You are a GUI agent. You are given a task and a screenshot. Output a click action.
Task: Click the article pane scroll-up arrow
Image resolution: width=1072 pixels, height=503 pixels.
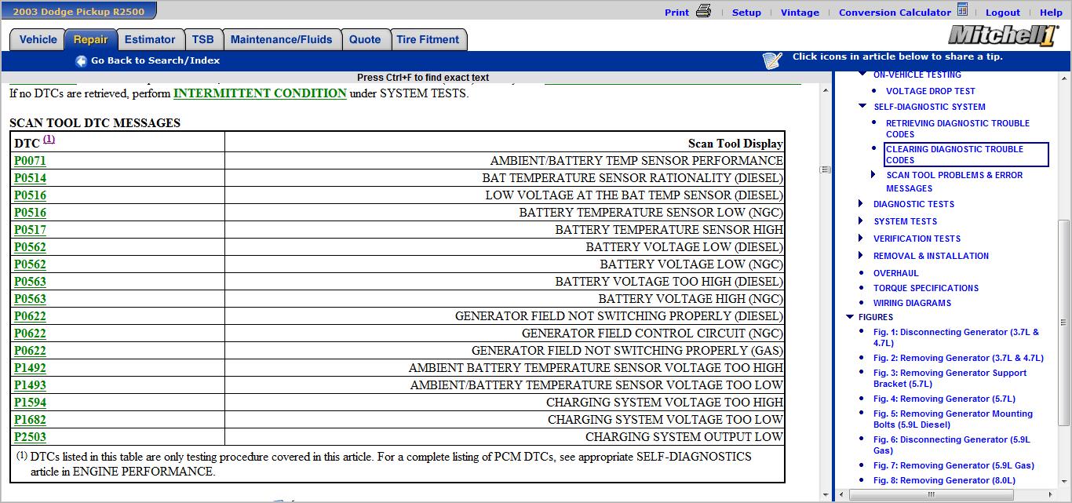coord(825,90)
